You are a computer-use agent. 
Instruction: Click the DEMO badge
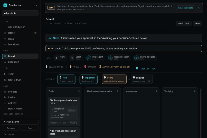coord(51,8)
